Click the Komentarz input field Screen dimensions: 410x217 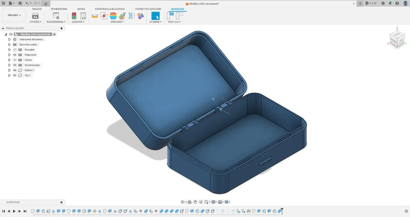(x=31, y=202)
